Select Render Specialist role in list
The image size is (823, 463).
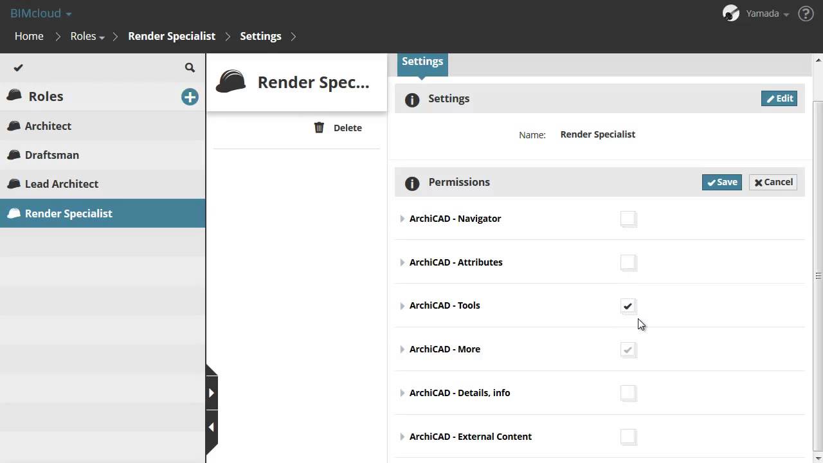(103, 213)
